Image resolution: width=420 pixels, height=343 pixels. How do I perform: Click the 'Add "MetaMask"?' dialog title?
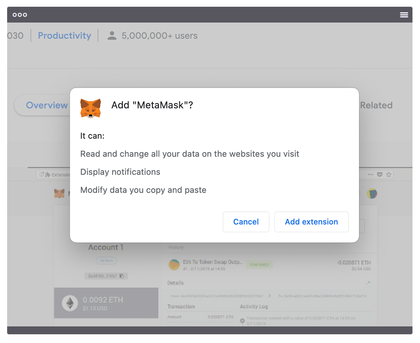pos(152,105)
